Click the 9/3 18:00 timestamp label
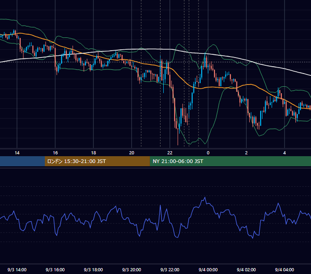The height and width of the screenshot is (274, 311). coord(93,269)
